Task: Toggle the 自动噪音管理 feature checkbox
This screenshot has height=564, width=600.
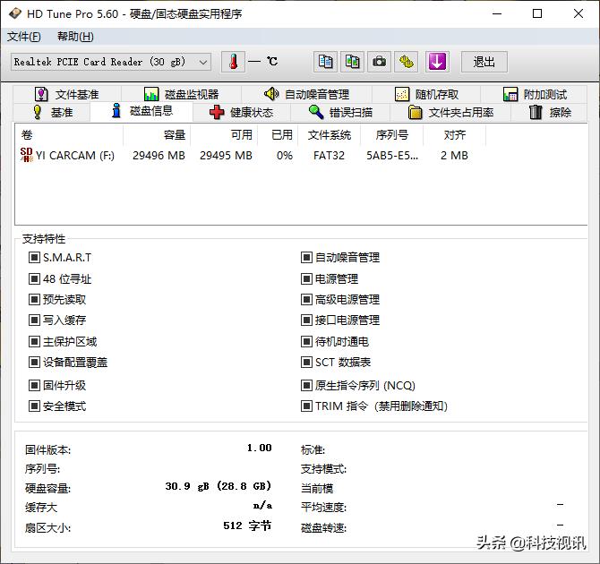Action: [x=306, y=258]
